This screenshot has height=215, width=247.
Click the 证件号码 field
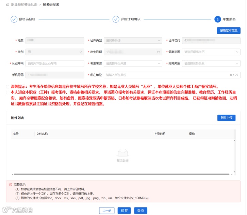(211, 41)
